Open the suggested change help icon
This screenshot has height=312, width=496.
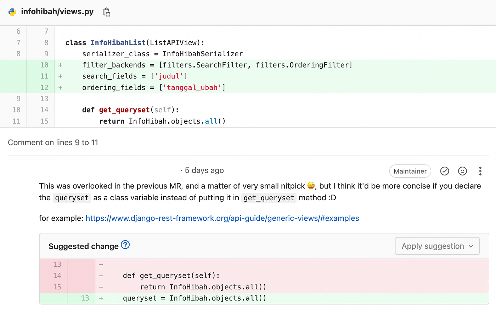[125, 244]
